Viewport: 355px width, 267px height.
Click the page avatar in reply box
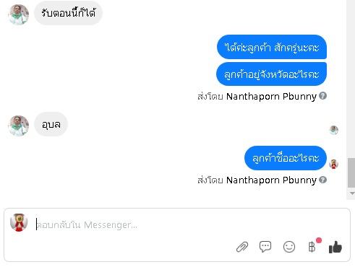19,222
